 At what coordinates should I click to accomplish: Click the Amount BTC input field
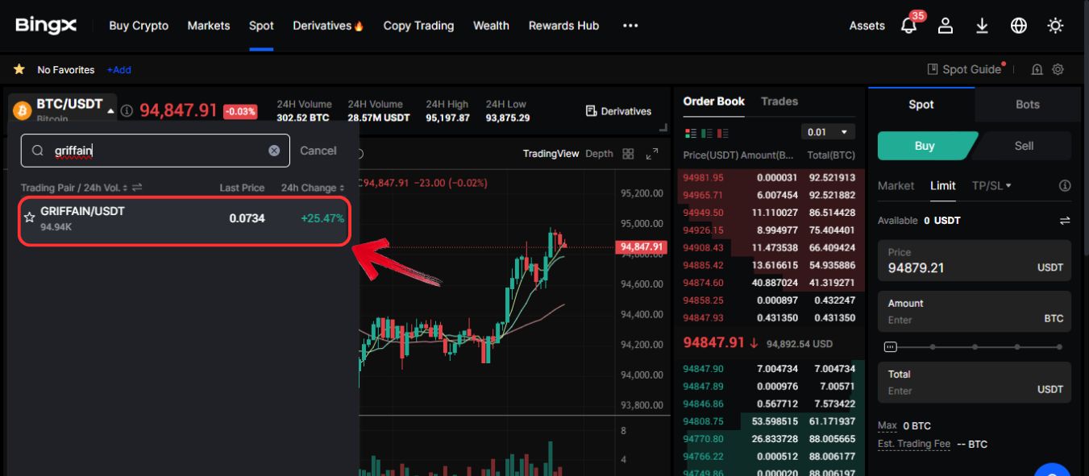pyautogui.click(x=974, y=311)
